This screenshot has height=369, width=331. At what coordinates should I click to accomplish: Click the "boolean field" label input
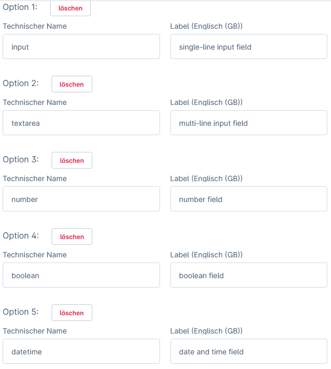coord(249,276)
